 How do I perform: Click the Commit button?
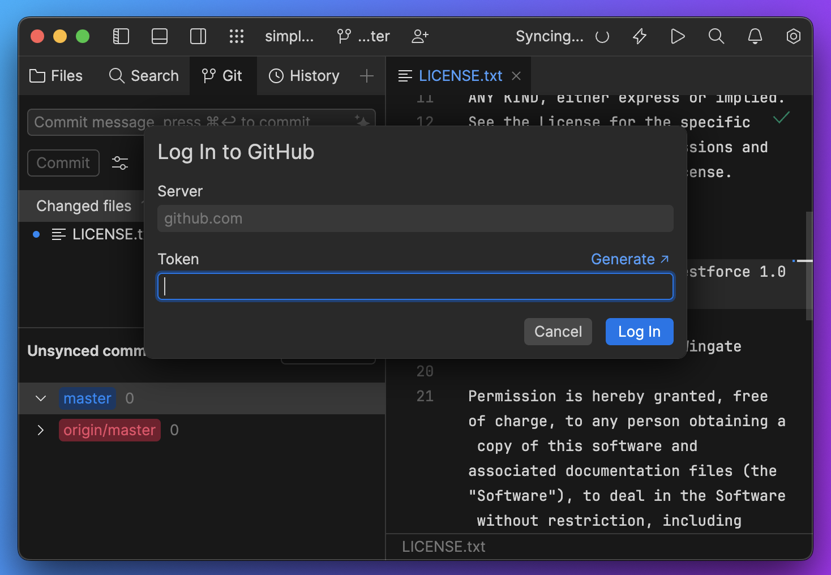pos(63,163)
